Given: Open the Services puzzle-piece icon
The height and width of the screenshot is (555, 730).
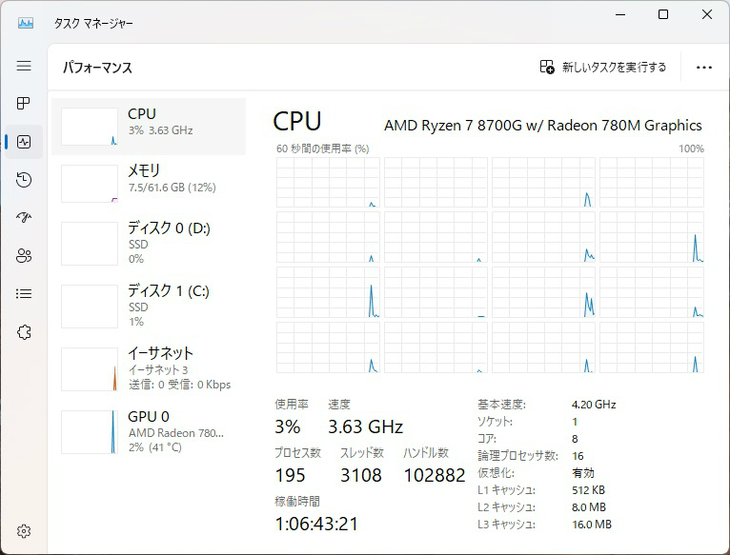Looking at the screenshot, I should (24, 332).
